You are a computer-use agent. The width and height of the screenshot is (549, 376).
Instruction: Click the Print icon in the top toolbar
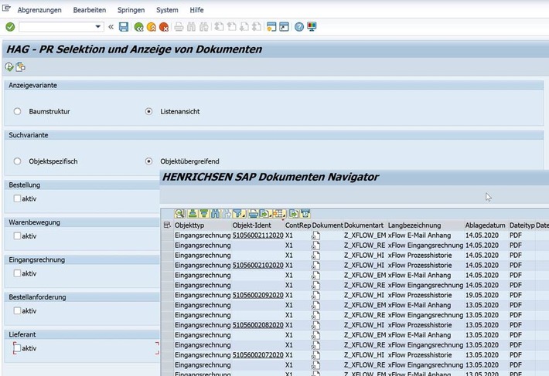179,27
